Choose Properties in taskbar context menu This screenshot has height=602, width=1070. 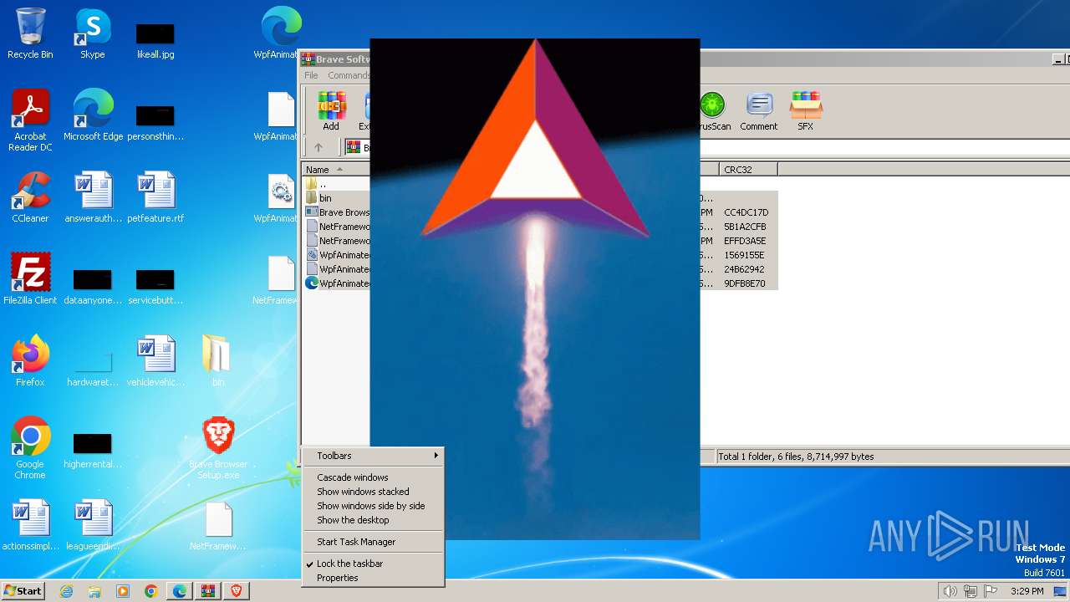click(x=373, y=578)
